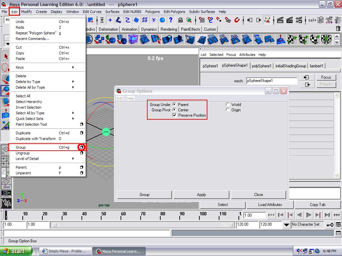Screen dimensions: 342x256
Task: Click the Attribute Editor vertical scrollbar
Action: 337,135
